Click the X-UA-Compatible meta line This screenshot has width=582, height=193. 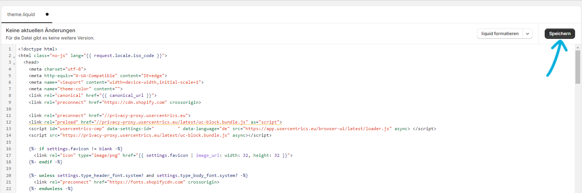98,76
